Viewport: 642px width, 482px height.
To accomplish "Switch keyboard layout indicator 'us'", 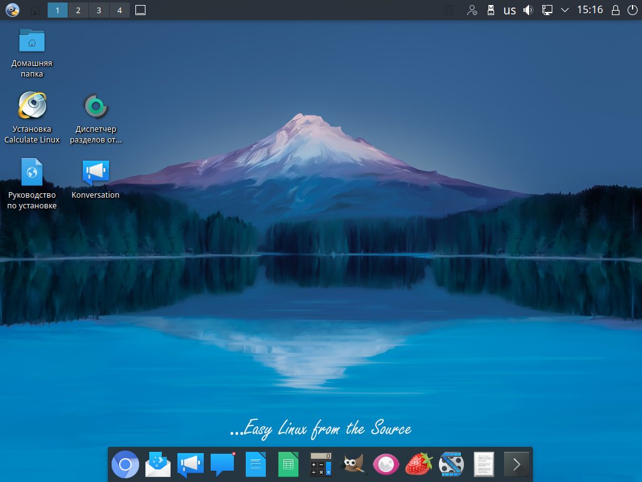I will coord(509,10).
